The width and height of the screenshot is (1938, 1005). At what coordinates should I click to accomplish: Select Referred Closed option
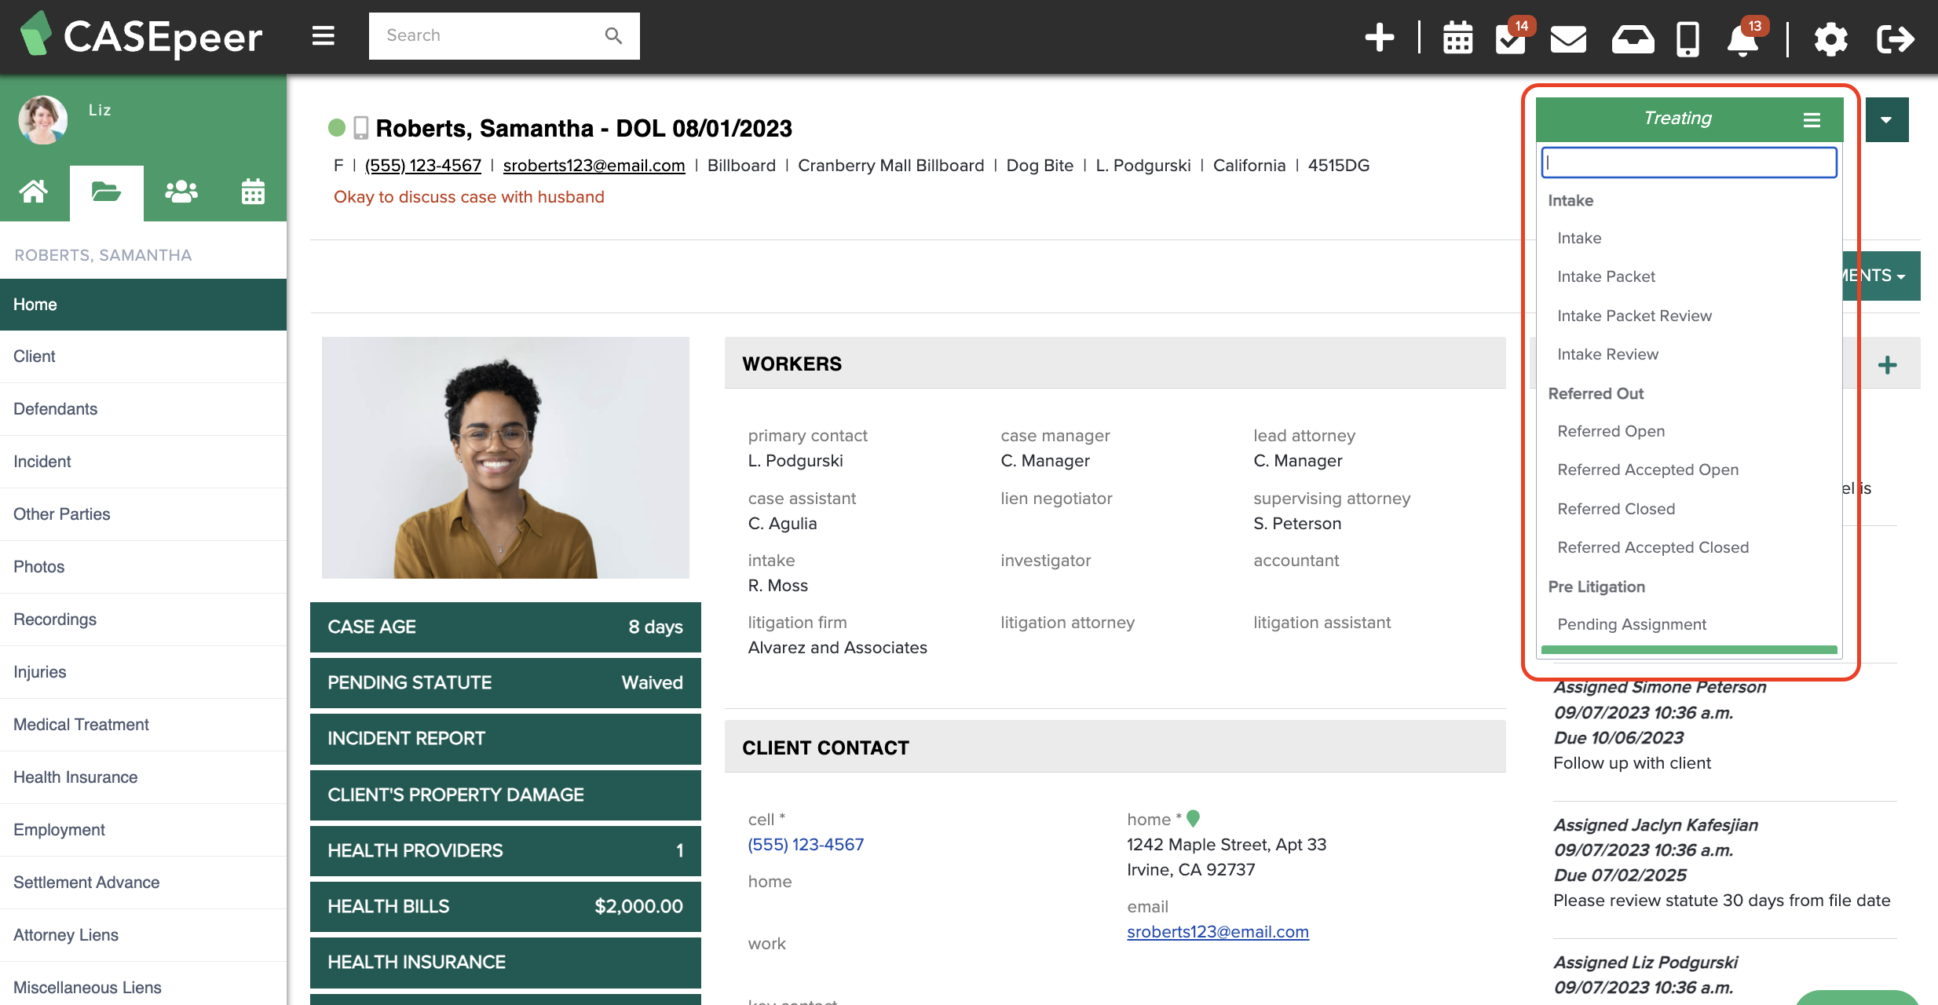pos(1616,509)
